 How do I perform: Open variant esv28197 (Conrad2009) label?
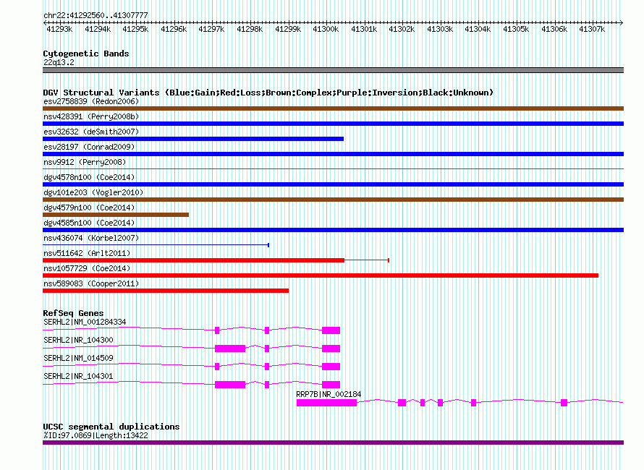(x=89, y=147)
